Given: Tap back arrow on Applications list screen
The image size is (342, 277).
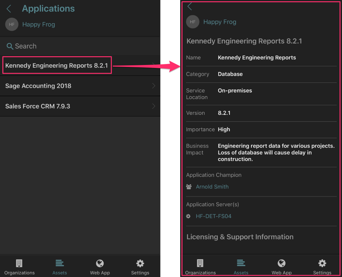Looking at the screenshot, I should click(x=9, y=9).
